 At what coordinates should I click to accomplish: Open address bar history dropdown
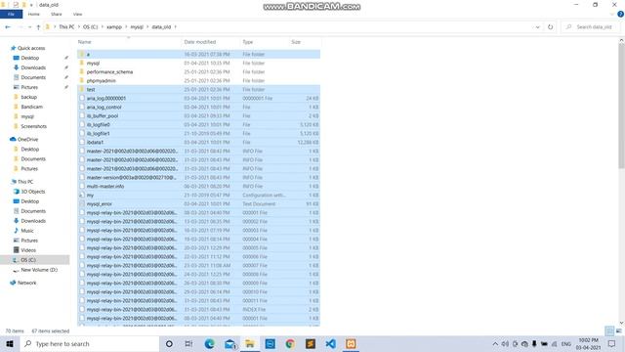pos(537,27)
